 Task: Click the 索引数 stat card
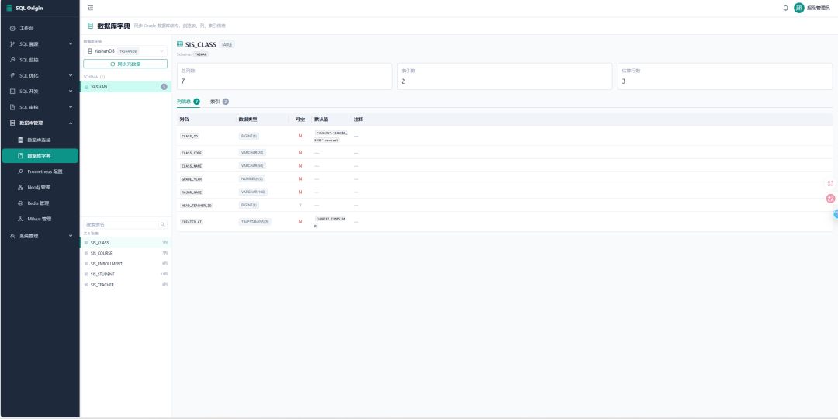coord(504,76)
